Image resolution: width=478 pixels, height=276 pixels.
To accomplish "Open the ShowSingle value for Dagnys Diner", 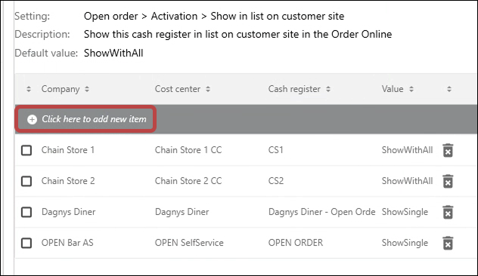I will click(405, 212).
